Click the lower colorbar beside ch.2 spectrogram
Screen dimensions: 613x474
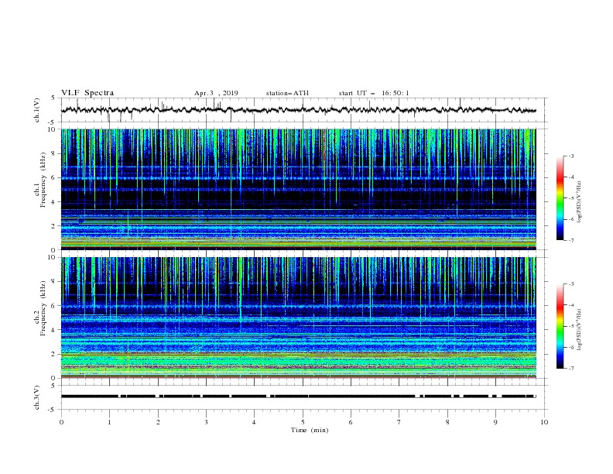[x=560, y=326]
